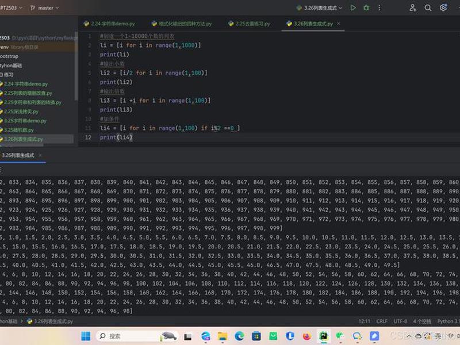Select the PT2503 project root row
This screenshot has width=460, height=345.
click(38, 38)
